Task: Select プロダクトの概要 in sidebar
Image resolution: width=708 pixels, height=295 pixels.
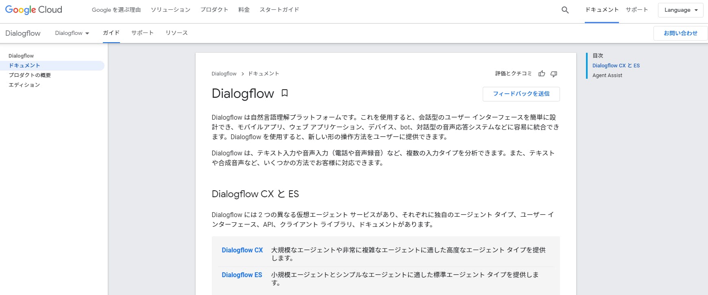Action: pos(30,75)
